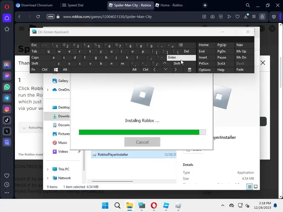Tap context menu key on On-Screen Keyboard

pyautogui.click(x=190, y=70)
